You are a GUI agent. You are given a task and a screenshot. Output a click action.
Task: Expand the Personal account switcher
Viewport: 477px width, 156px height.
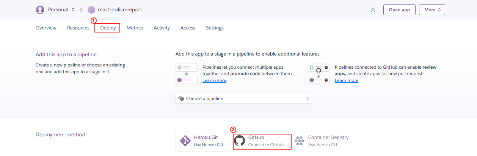coord(73,10)
